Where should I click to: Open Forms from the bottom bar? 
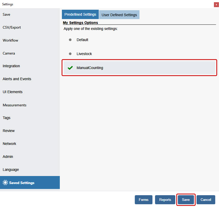144,200
